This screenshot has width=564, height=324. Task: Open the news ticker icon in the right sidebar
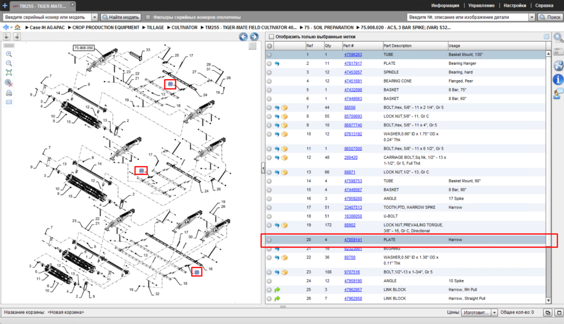(558, 52)
